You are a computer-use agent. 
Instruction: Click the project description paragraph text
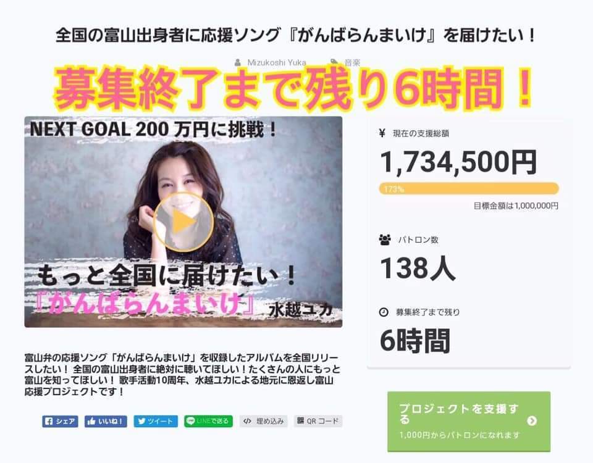pos(182,375)
